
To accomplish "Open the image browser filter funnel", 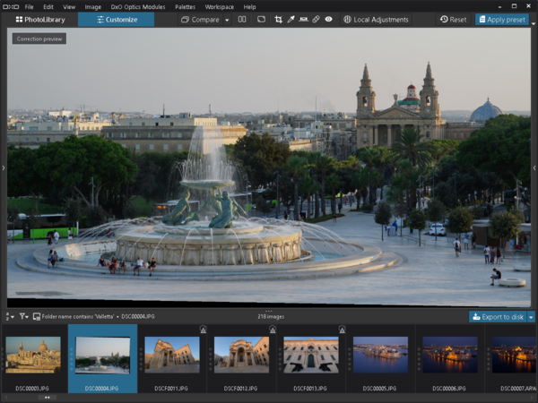I will [x=23, y=316].
